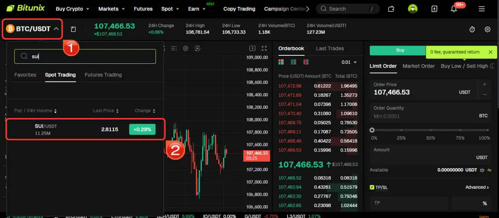Expand chart to fullscreen
Image resolution: width=499 pixels, height=218 pixels.
click(x=264, y=48)
